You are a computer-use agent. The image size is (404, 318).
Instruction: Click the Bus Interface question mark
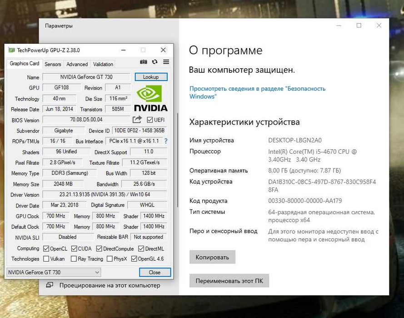pyautogui.click(x=166, y=141)
